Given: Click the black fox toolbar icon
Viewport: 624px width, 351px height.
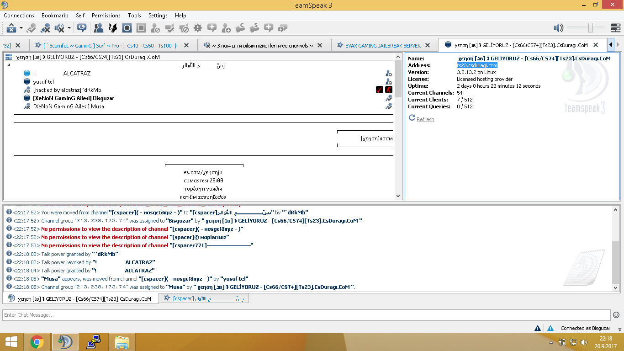Looking at the screenshot, I should point(112,28).
